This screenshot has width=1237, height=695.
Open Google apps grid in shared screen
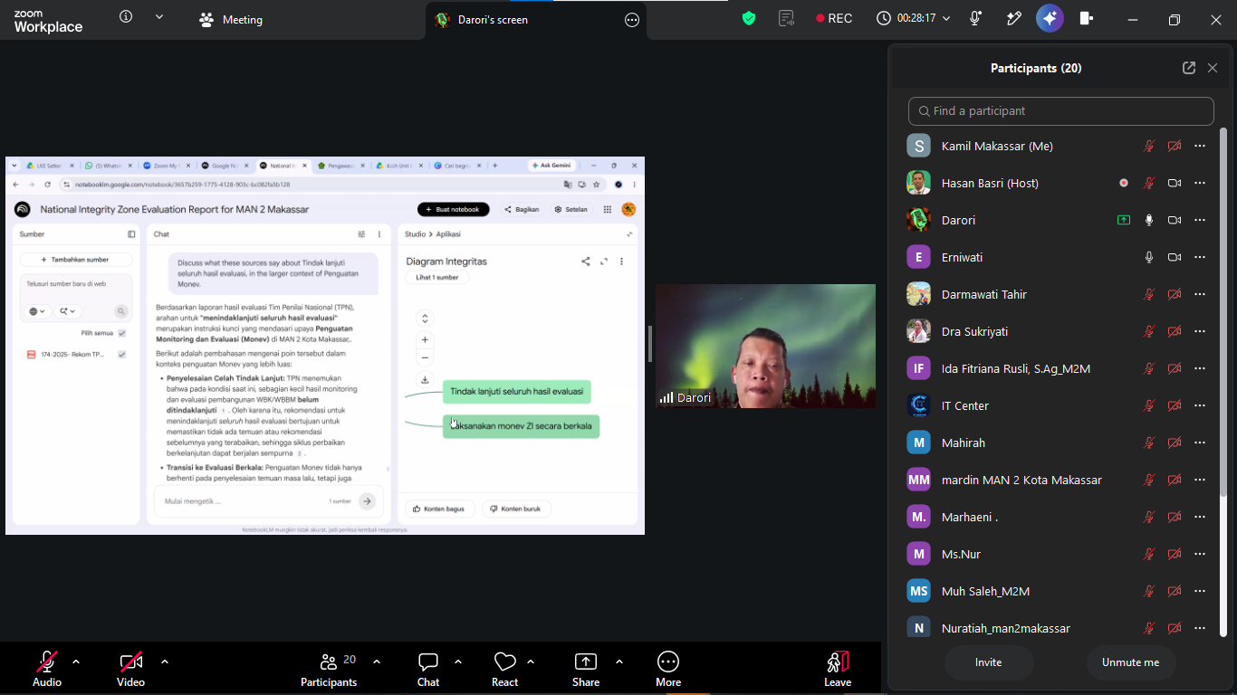click(608, 209)
